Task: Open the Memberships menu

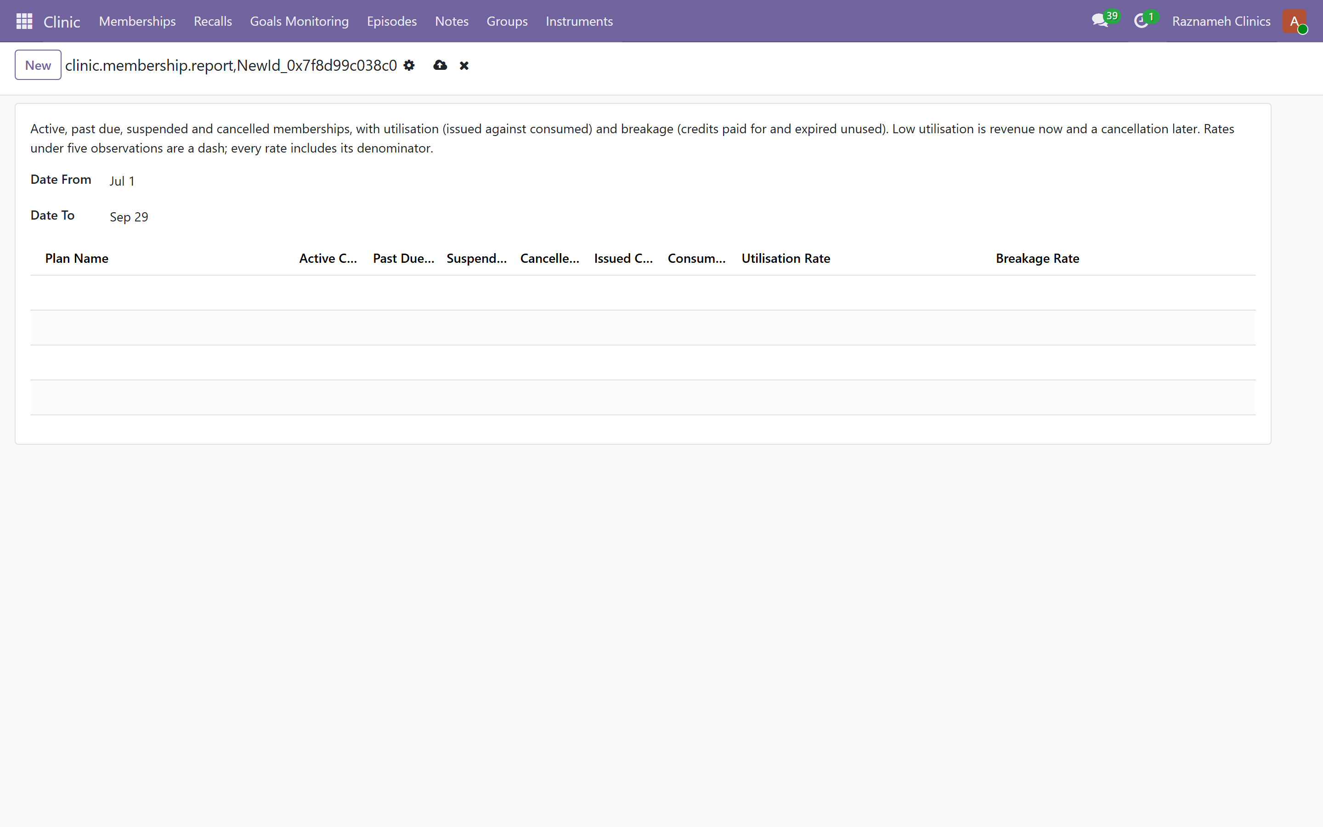Action: tap(137, 21)
